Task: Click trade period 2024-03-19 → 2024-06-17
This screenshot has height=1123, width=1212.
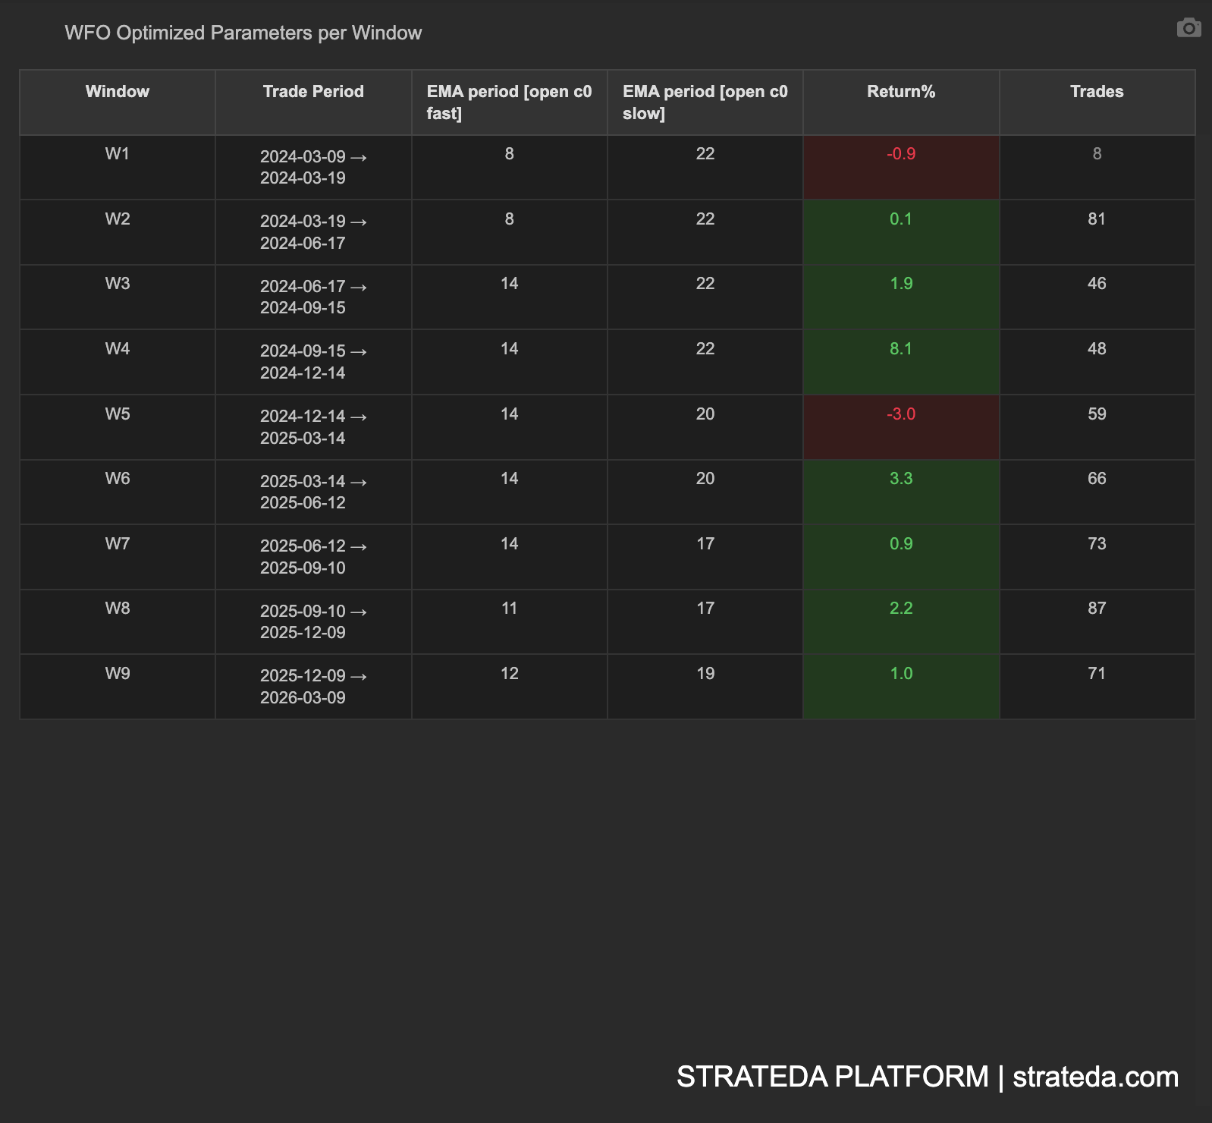Action: click(x=313, y=232)
